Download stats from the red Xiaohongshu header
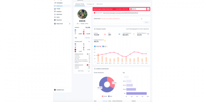 click(x=148, y=9)
